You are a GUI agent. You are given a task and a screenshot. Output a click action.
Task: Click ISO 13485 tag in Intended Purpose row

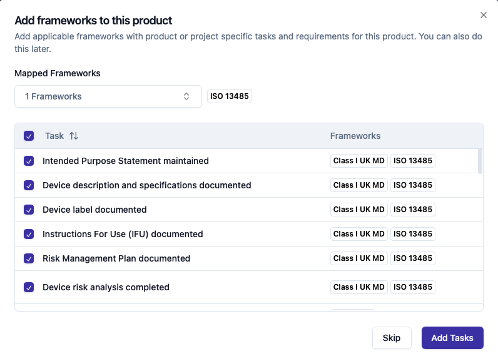pos(412,161)
